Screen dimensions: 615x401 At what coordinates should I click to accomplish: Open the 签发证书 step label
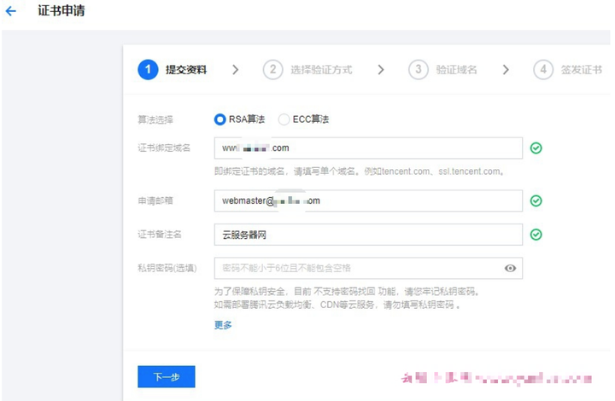(x=581, y=70)
